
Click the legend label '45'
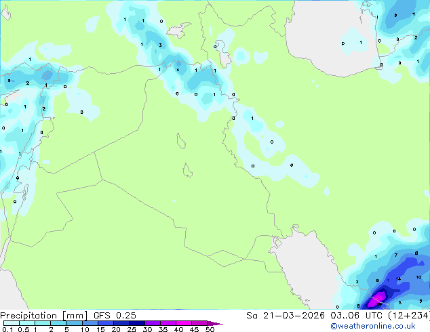point(194,329)
